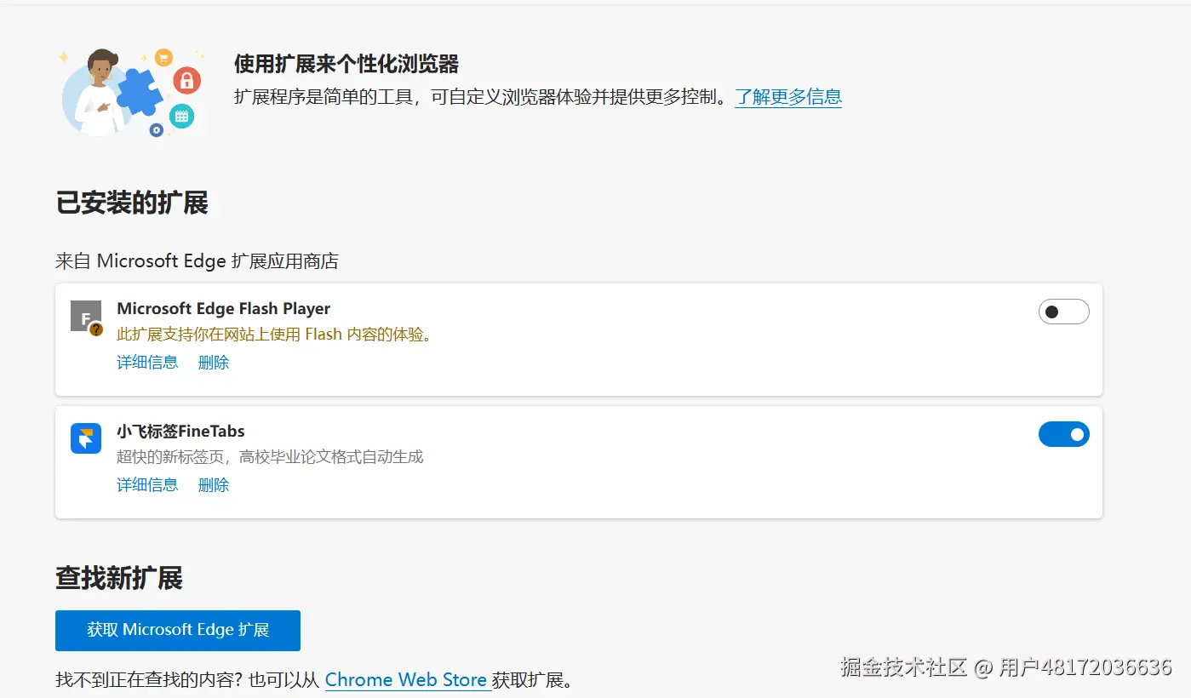Enable the Microsoft Edge Flash Player extension
The height and width of the screenshot is (698, 1191).
pyautogui.click(x=1063, y=312)
